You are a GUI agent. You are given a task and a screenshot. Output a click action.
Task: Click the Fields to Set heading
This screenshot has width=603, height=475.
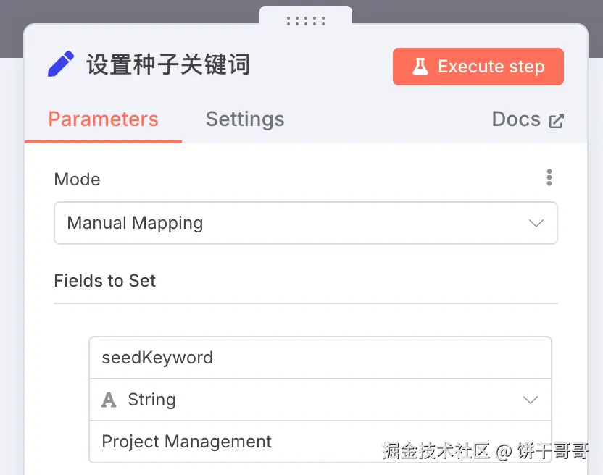click(105, 280)
